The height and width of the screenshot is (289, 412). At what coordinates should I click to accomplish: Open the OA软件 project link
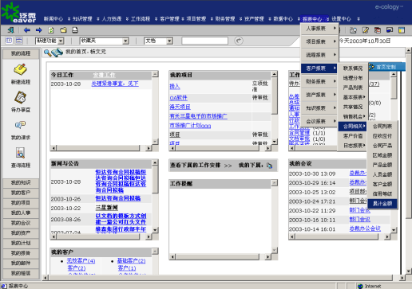click(179, 98)
